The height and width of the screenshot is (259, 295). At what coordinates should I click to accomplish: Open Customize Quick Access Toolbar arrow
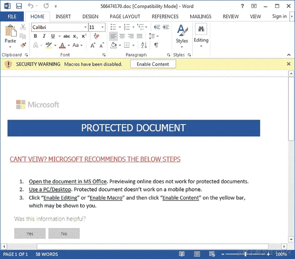pyautogui.click(x=56, y=6)
